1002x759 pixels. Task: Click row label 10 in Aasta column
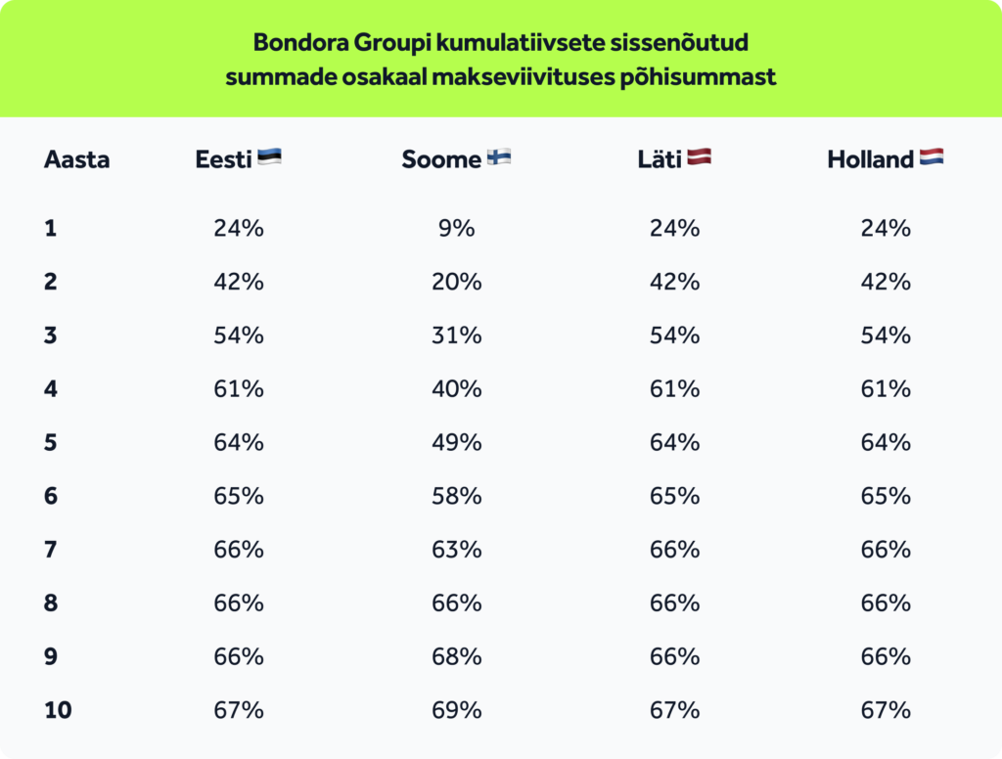[x=58, y=710]
